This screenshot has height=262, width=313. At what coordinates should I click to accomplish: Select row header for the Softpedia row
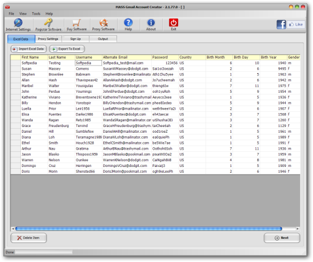(16, 63)
